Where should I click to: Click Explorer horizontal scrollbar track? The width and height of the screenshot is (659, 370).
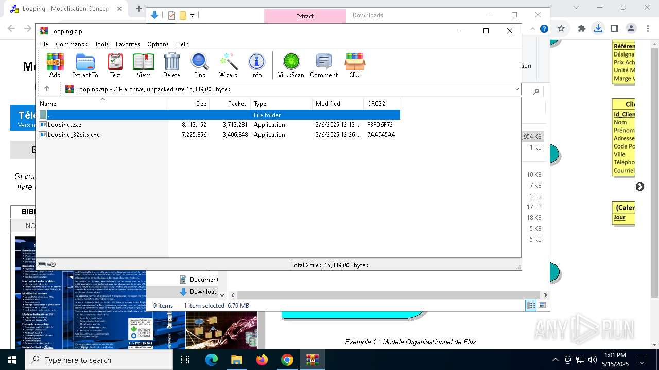[389, 295]
